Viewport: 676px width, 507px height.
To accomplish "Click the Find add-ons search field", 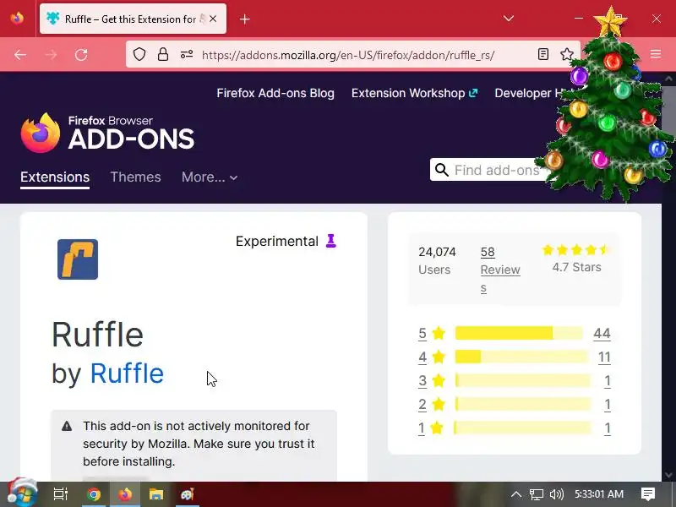I will click(497, 170).
